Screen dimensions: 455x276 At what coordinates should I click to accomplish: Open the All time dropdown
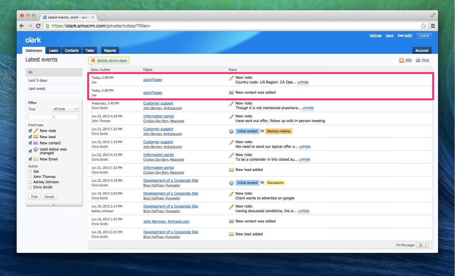click(x=66, y=109)
